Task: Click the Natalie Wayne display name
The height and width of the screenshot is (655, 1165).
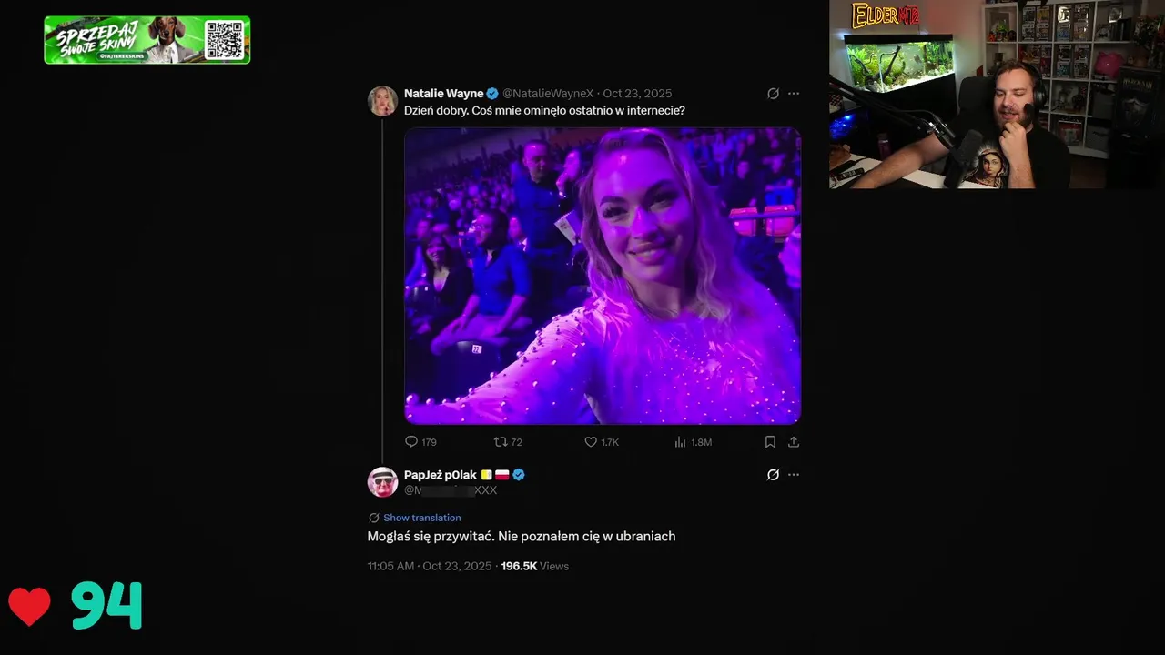Action: (443, 94)
